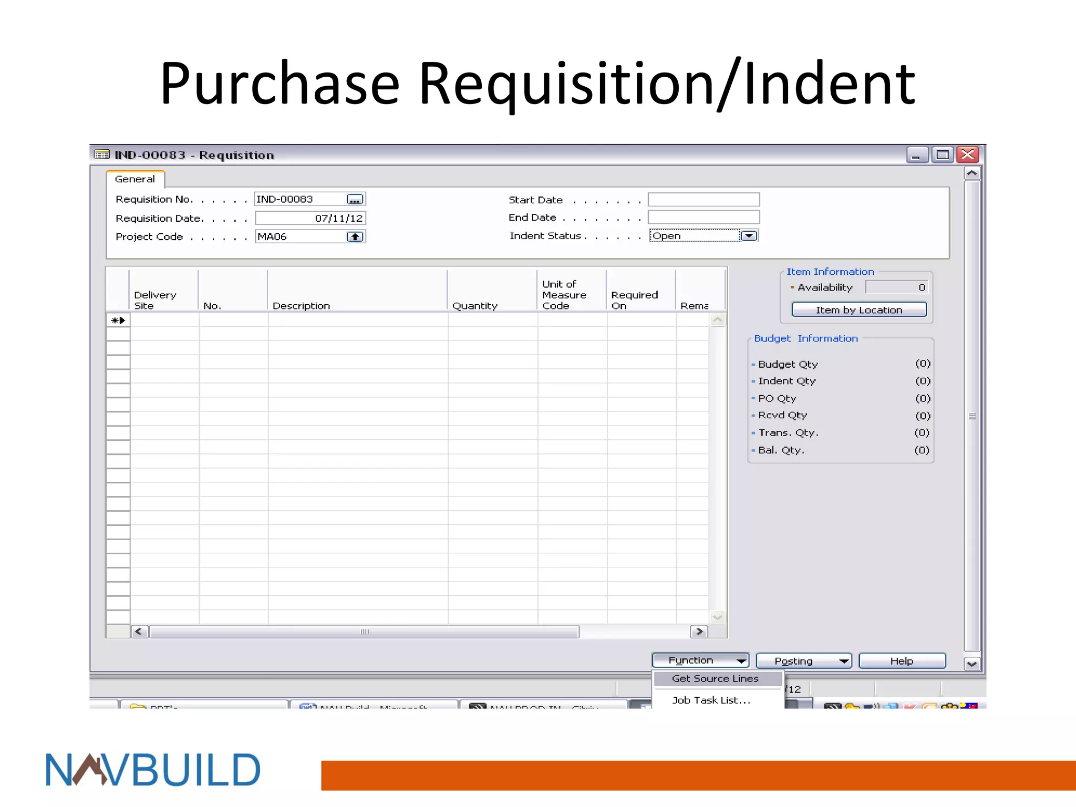
Task: Click the window scroll up arrow
Action: tap(972, 173)
